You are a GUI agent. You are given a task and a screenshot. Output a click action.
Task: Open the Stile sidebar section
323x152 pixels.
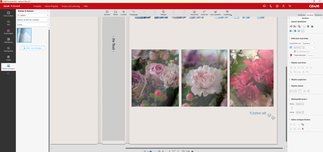pyautogui.click(x=8, y=23)
